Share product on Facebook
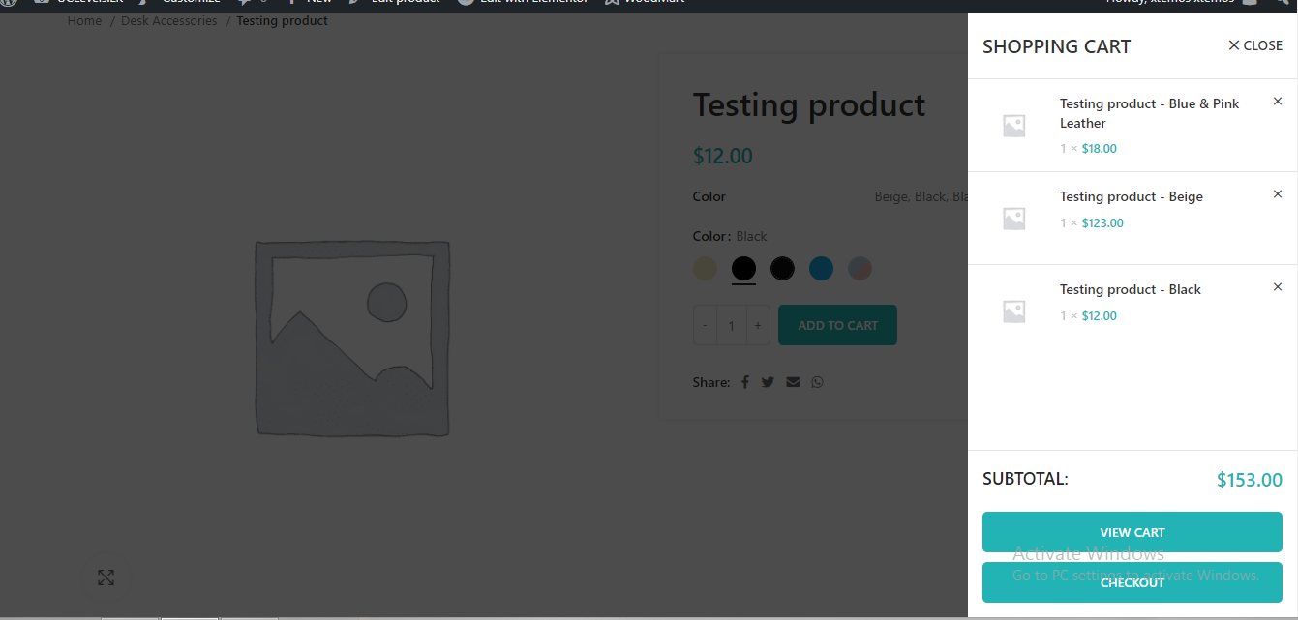1298x620 pixels. point(745,382)
